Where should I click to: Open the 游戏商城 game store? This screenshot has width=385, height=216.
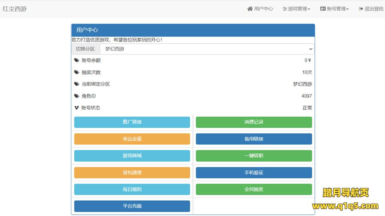pos(132,156)
